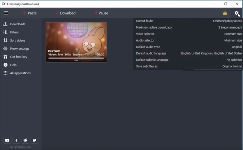Click the Download button label
Viewport: 243px width, 150px height.
pos(68,13)
